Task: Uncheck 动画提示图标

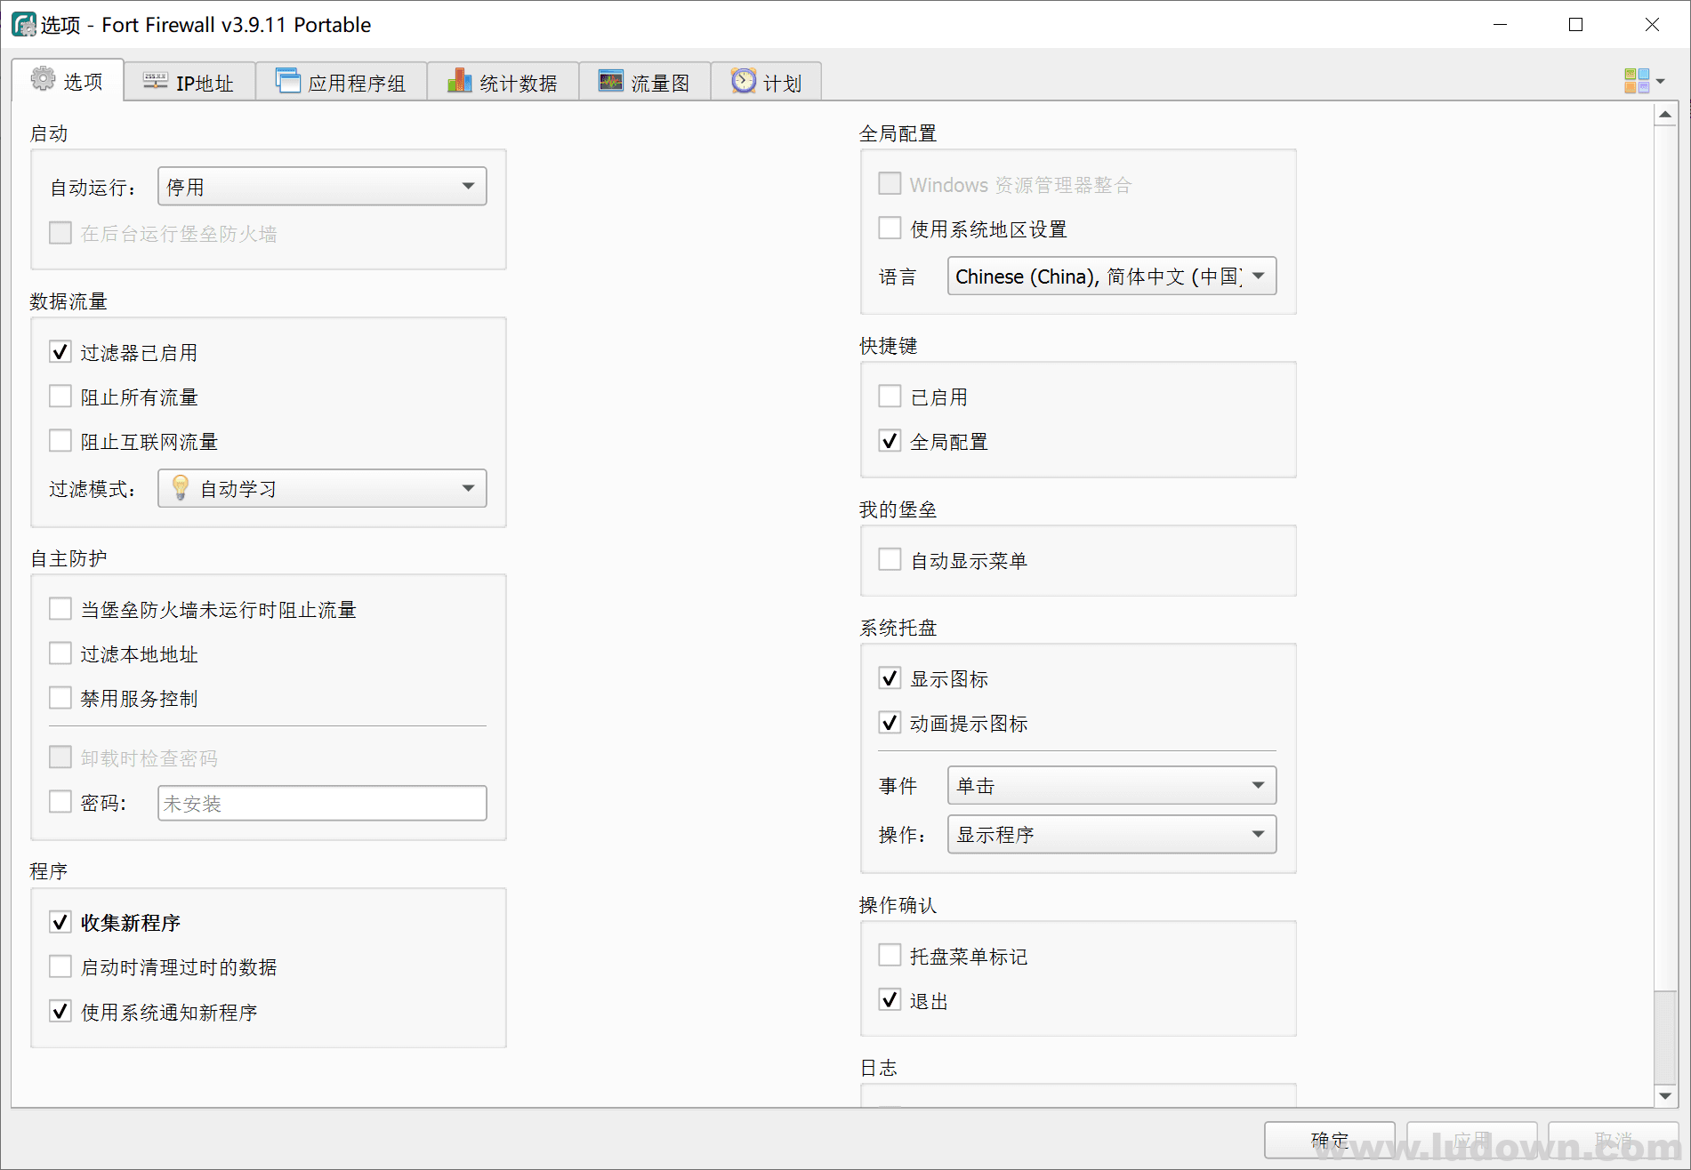Action: coord(890,723)
